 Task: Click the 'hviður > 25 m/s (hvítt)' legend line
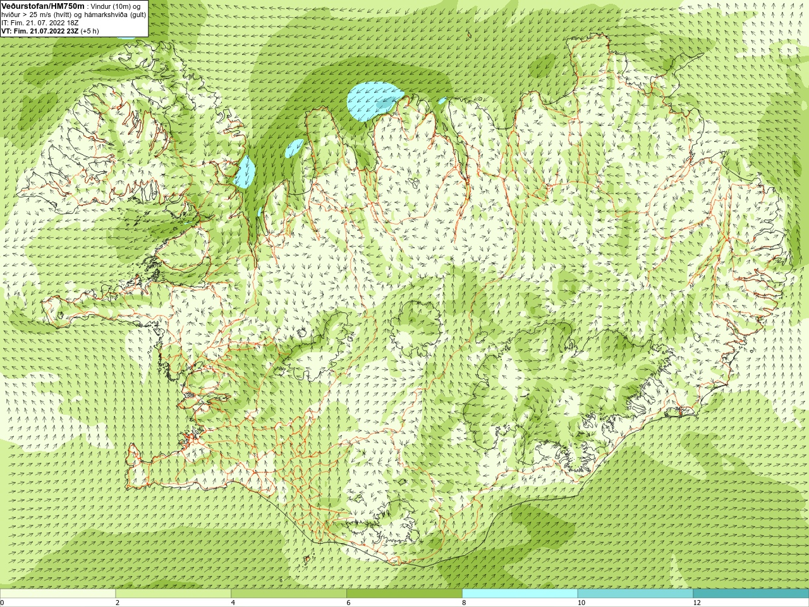coord(74,15)
